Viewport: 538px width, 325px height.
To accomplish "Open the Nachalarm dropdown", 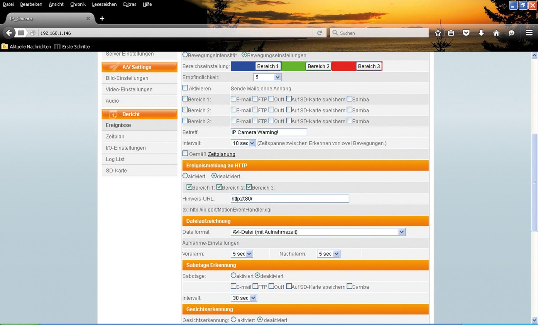I will click(x=328, y=254).
